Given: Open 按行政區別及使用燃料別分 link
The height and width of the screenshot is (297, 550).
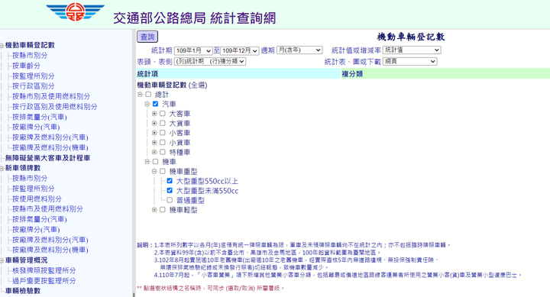Looking at the screenshot, I should (55, 107).
